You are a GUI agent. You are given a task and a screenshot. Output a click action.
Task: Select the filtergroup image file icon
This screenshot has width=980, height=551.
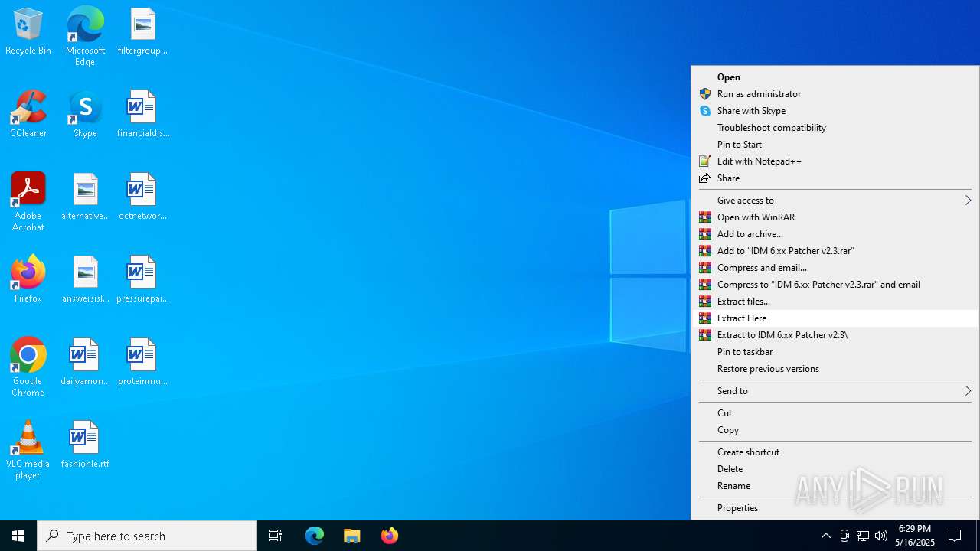[142, 32]
